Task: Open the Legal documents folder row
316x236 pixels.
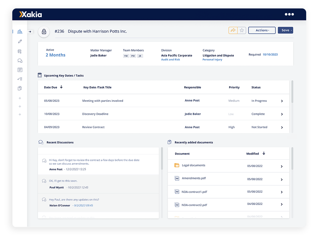Action: 193,165
